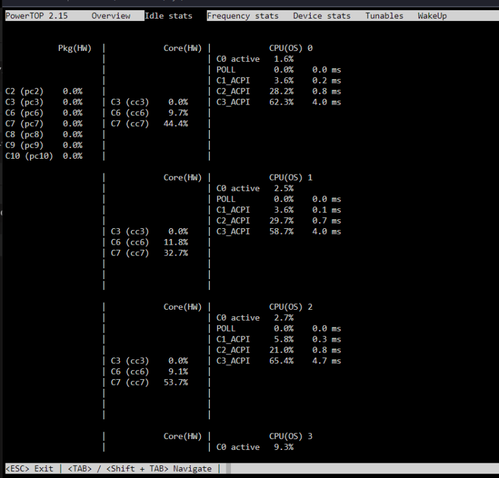Viewport: 499px width, 478px height.
Task: Click C0 active 1.6% for CPU 0
Action: 255,59
